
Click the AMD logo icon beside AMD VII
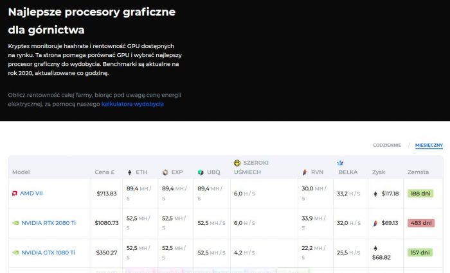15,193
